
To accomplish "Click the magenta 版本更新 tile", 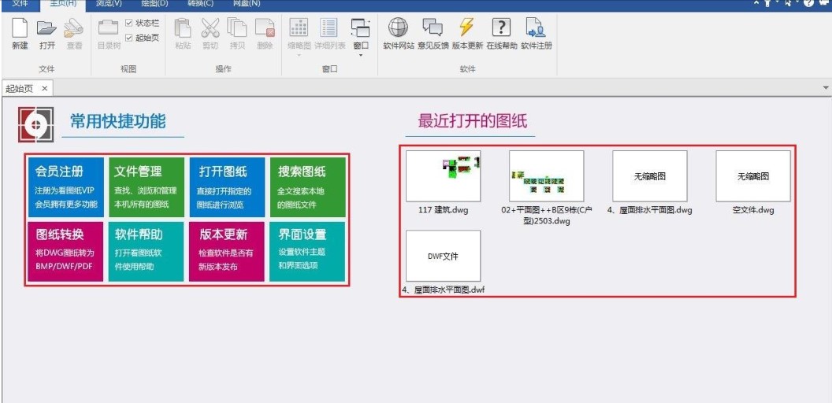I will [227, 251].
